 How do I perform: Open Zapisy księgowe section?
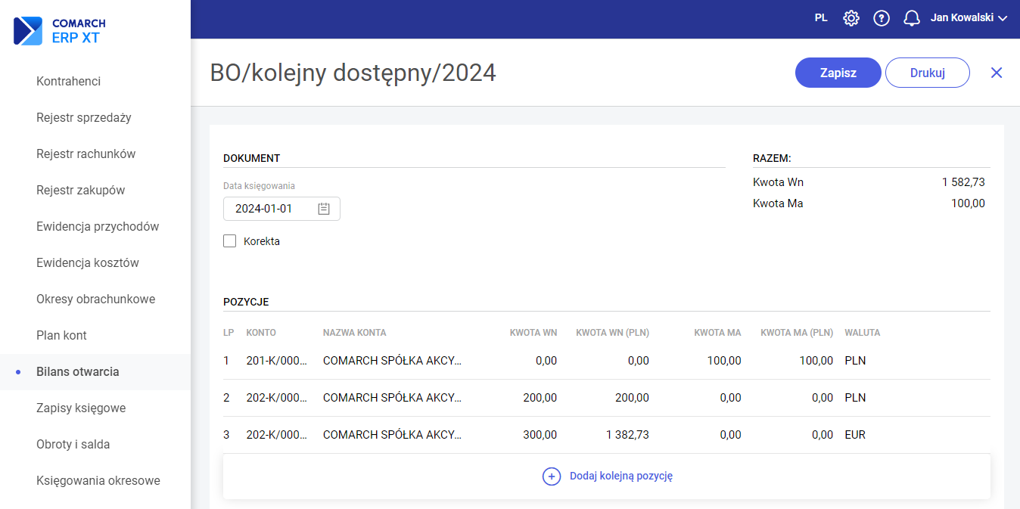[x=81, y=408]
